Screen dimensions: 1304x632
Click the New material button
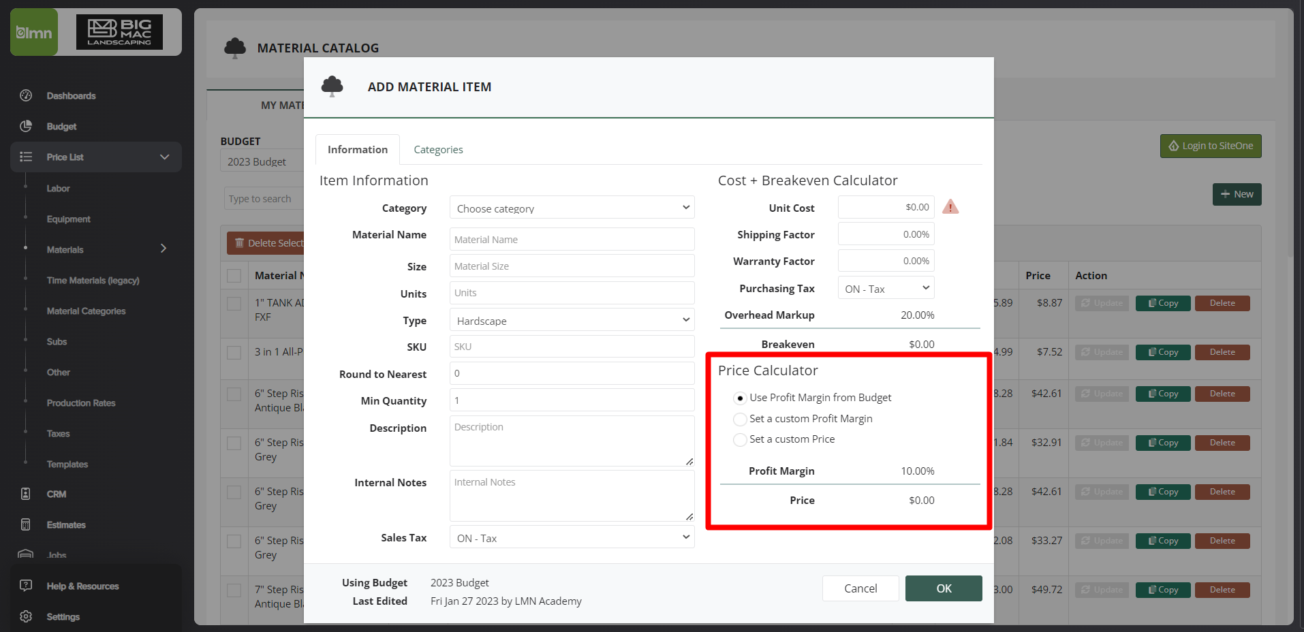click(1237, 194)
